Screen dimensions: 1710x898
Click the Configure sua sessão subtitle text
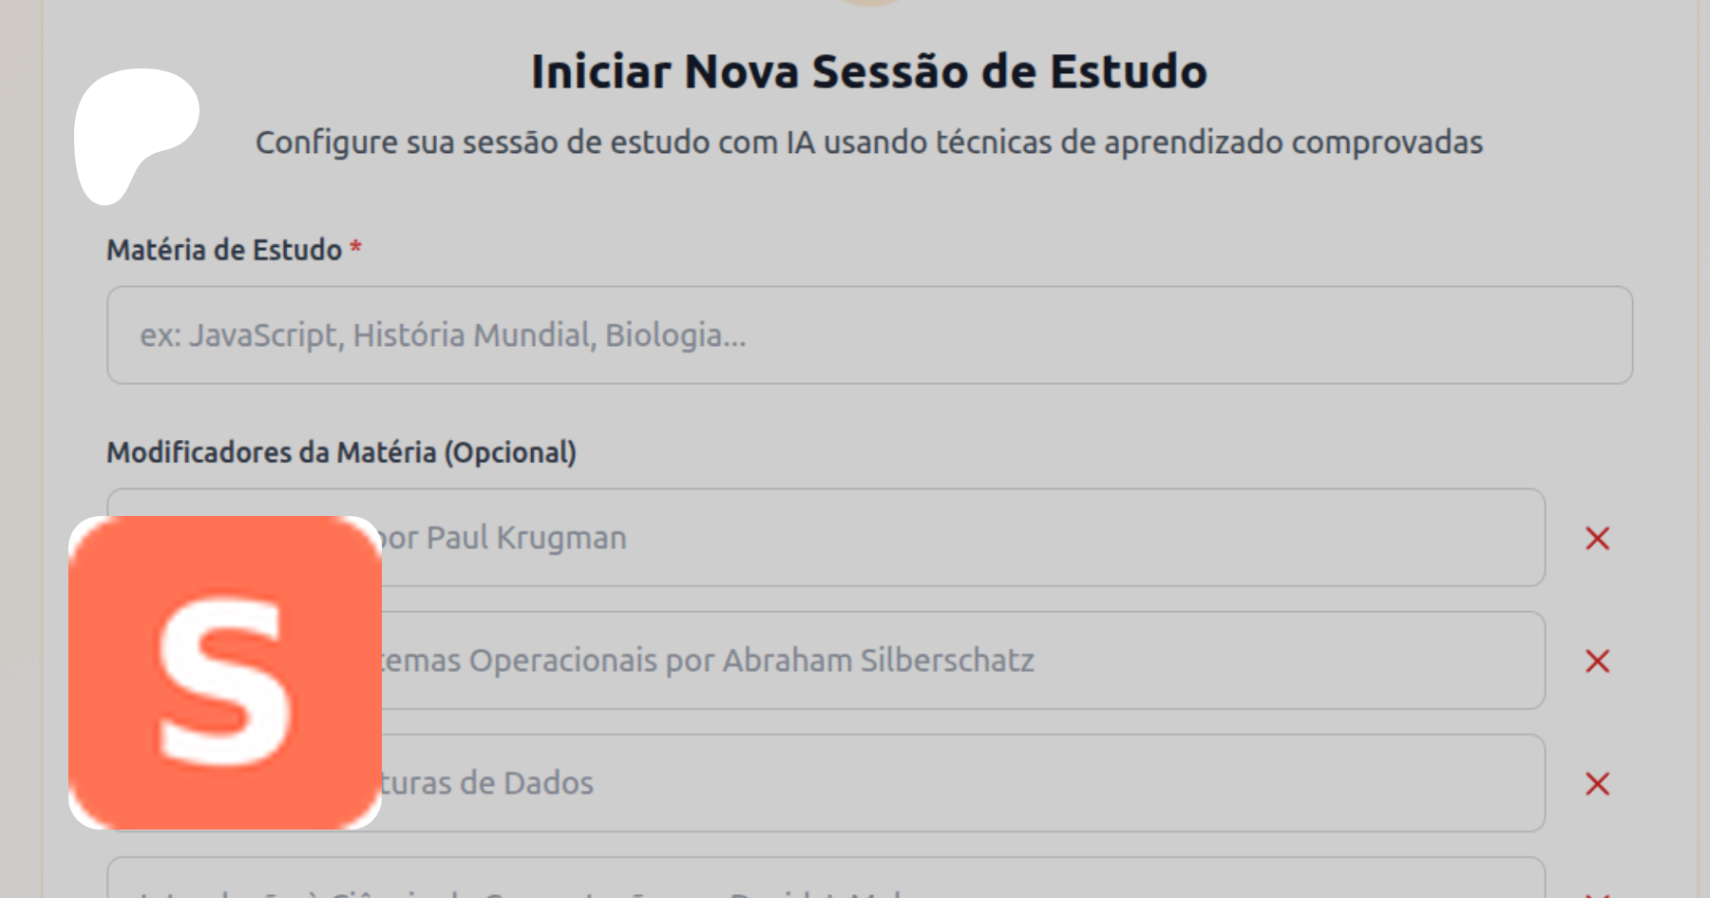(x=868, y=143)
